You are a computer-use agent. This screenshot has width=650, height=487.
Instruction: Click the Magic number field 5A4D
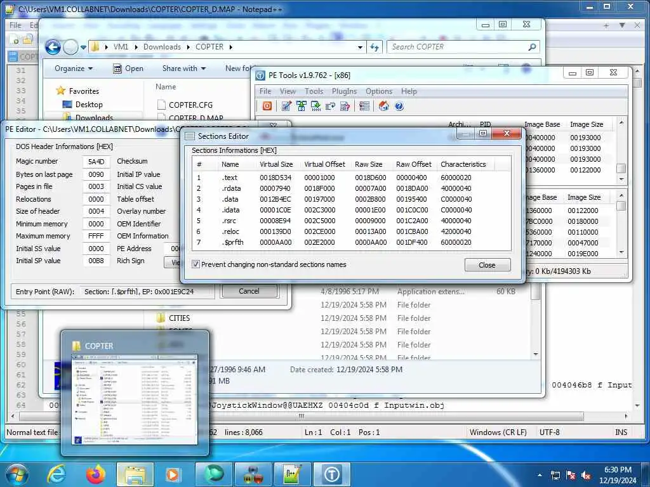coord(96,162)
